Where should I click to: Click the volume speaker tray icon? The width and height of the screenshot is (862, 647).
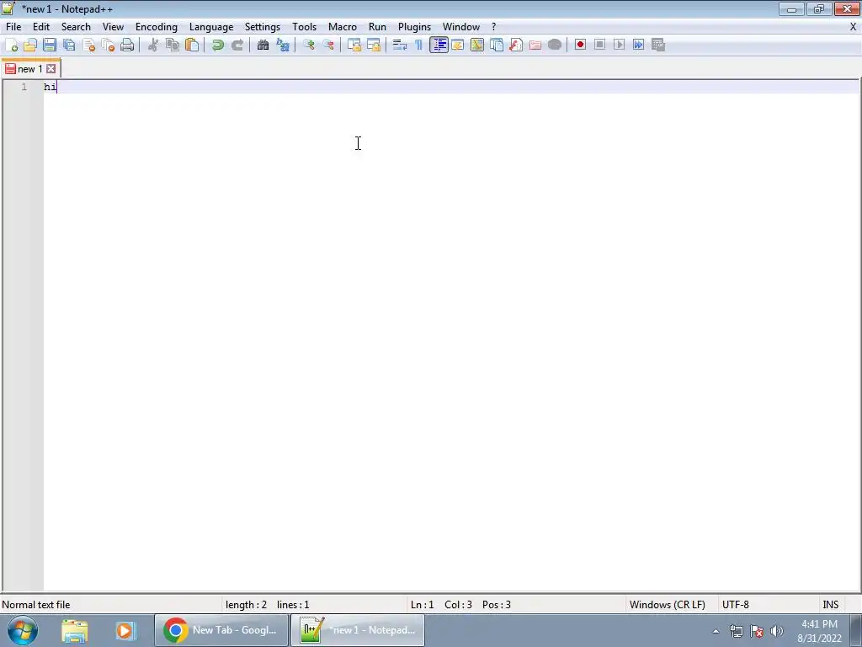(777, 631)
